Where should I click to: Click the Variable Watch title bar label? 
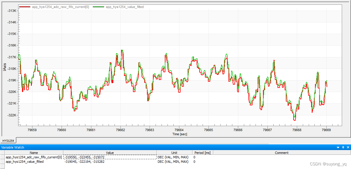pos(12,147)
